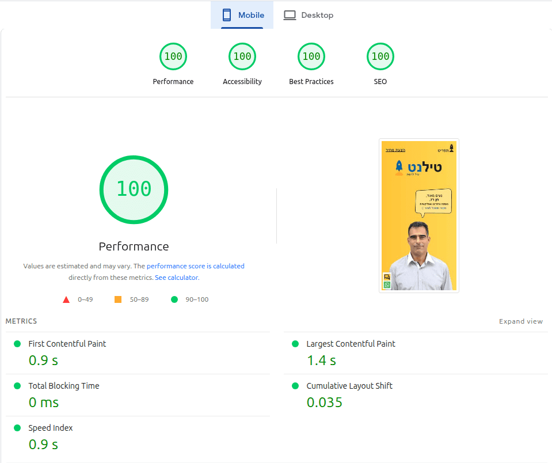Screen dimensions: 552x463
Task: Open the 'performance score is calculated' link
Action: click(195, 266)
